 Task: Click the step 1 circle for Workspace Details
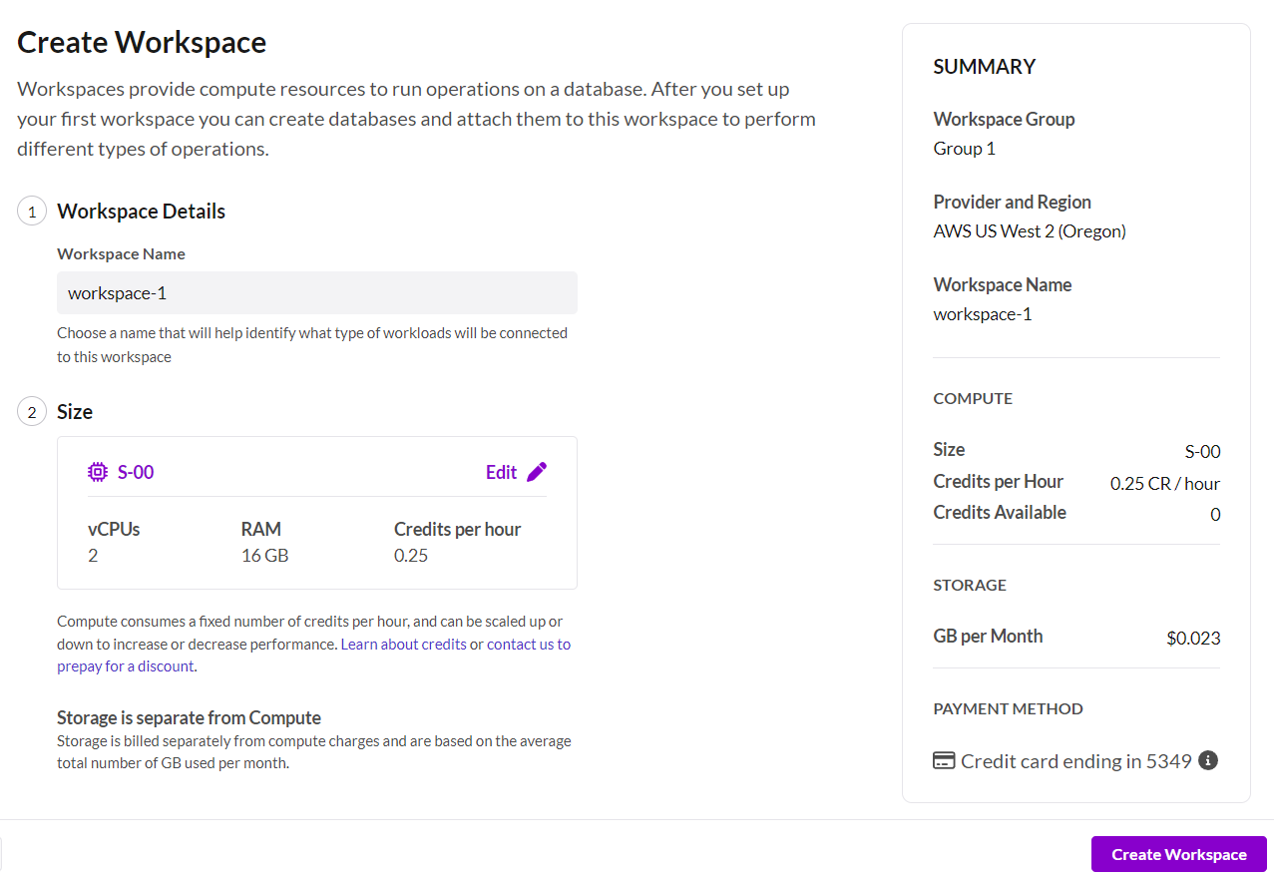click(32, 212)
